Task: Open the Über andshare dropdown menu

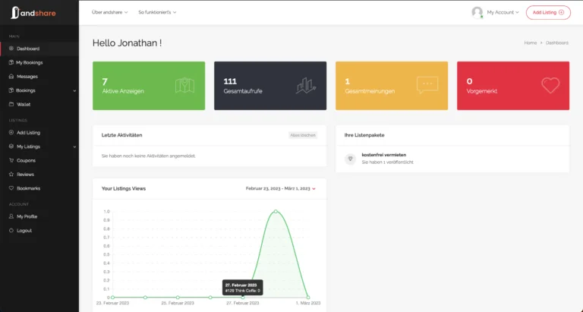Action: pos(109,12)
